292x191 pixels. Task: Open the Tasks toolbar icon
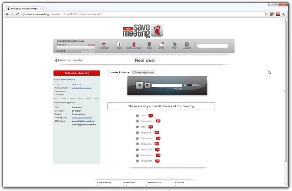coord(119,46)
